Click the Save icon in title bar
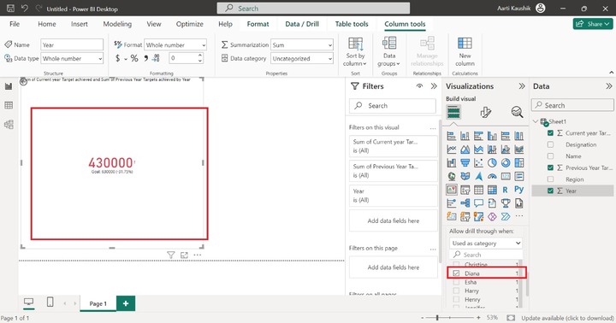This screenshot has width=616, height=323. [x=10, y=9]
